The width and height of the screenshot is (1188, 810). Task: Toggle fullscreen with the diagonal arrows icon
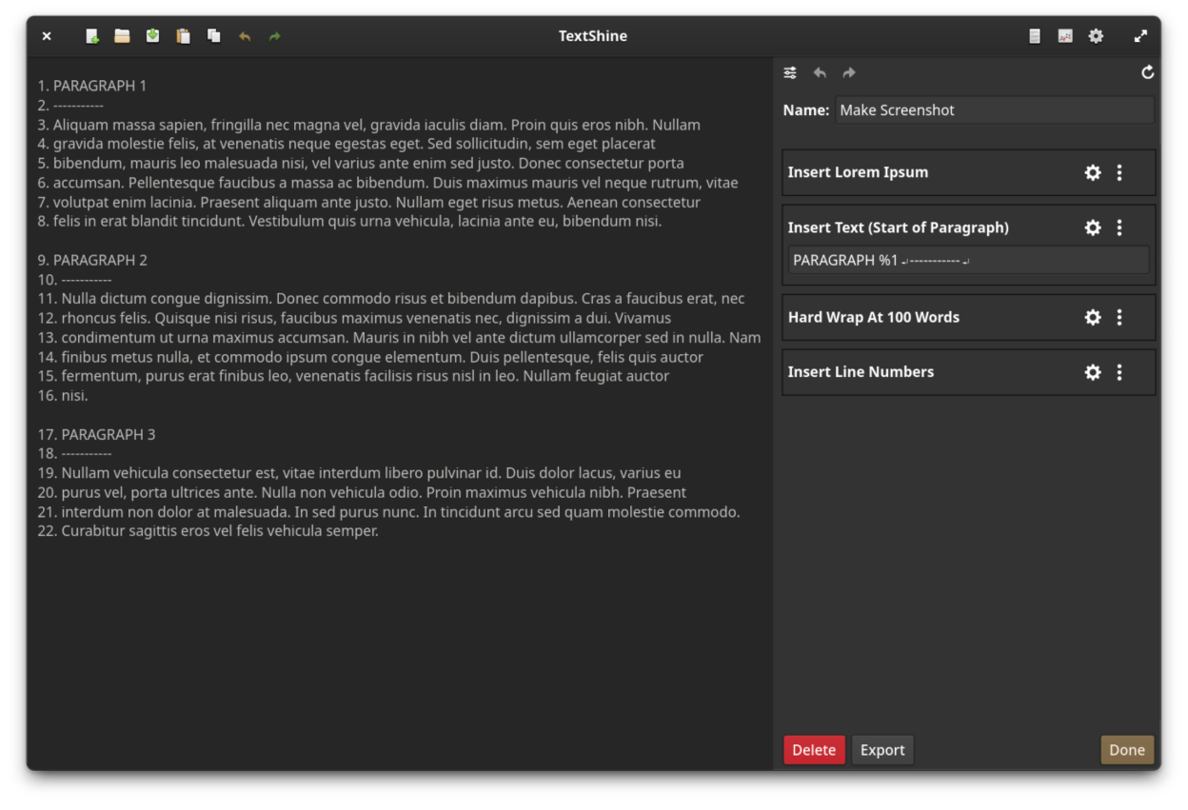pos(1140,36)
